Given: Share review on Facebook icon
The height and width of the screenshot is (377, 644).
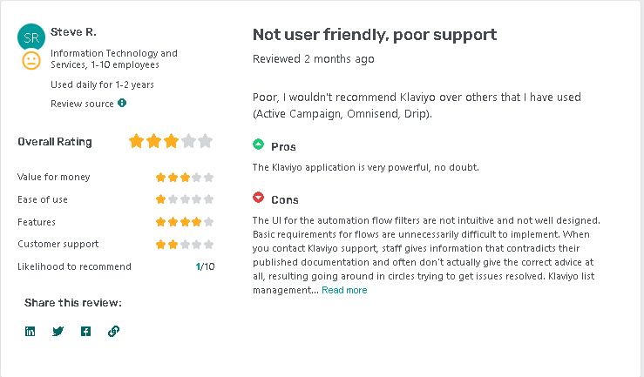Looking at the screenshot, I should pyautogui.click(x=86, y=331).
